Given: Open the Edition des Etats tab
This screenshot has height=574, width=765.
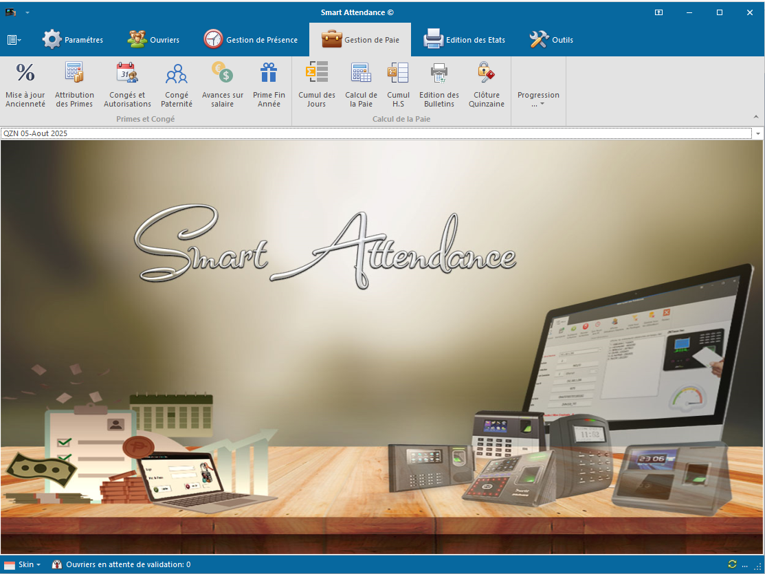Looking at the screenshot, I should 465,40.
